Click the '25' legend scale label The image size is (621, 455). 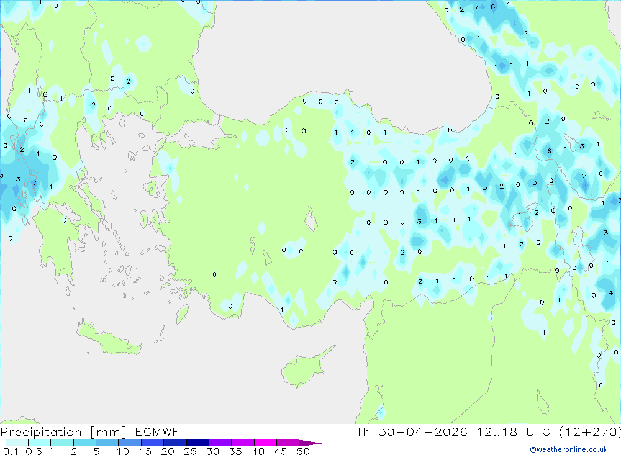(191, 451)
